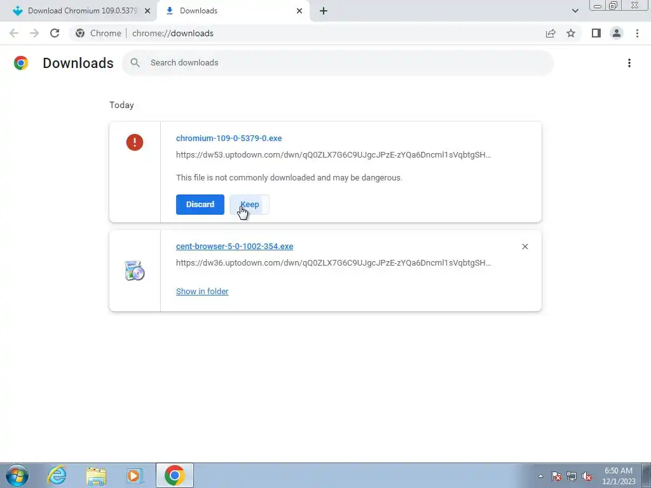
Task: Click the dw36.uptodown.com source URL text
Action: [333, 262]
